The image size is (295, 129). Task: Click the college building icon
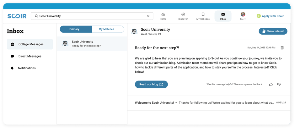point(13,44)
